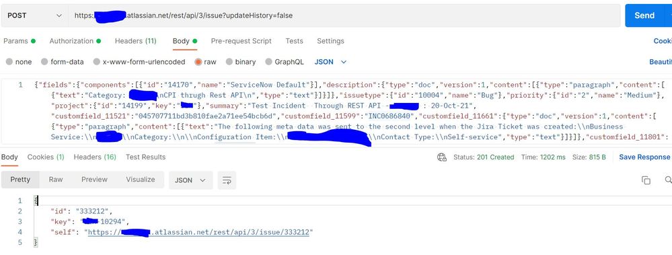Switch response view to Pretty
The width and height of the screenshot is (672, 255).
[x=20, y=180]
